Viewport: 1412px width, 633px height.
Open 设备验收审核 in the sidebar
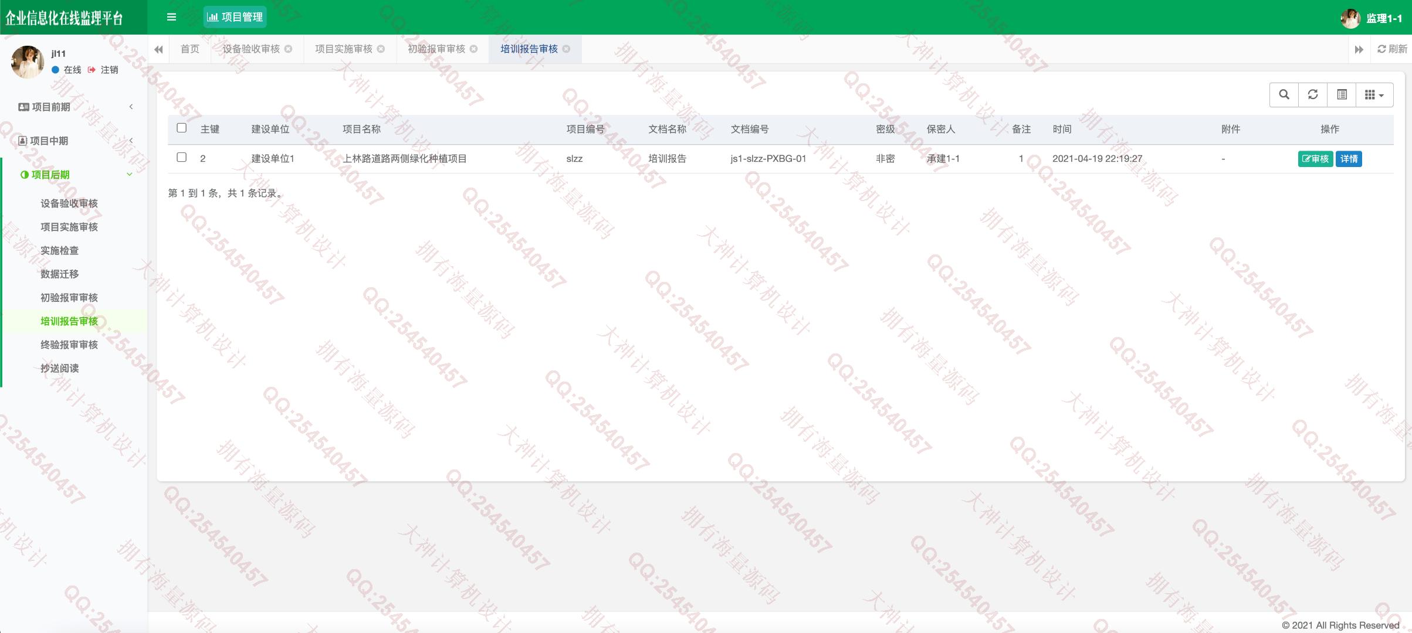click(69, 203)
